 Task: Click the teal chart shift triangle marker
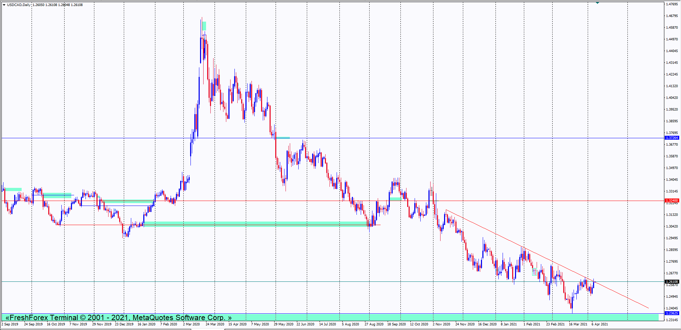[x=597, y=3]
